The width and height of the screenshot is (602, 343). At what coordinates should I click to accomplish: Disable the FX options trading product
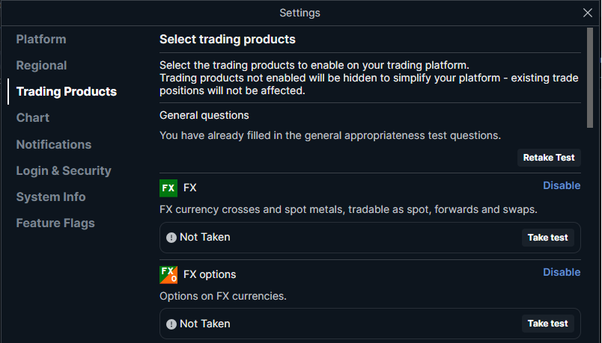[x=562, y=272]
